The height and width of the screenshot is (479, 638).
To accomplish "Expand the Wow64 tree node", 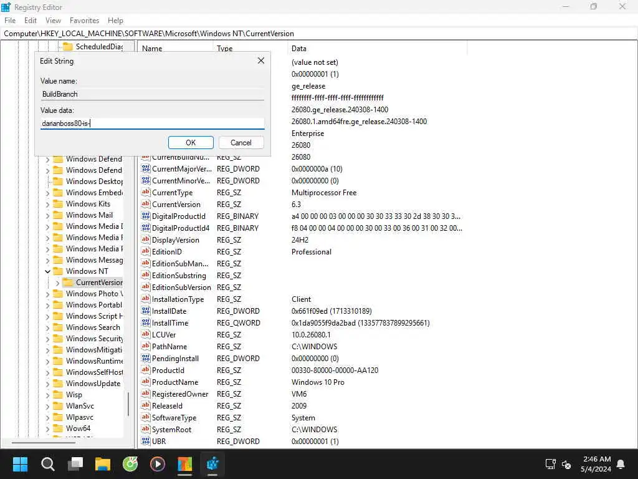I will pyautogui.click(x=47, y=428).
